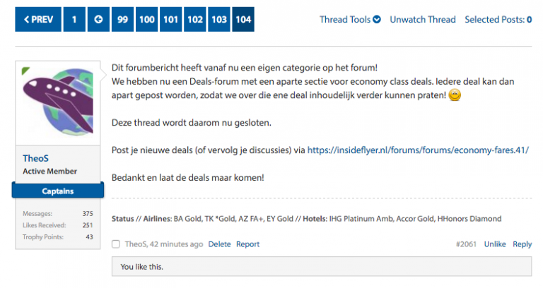Delete the post by TheoS

(219, 244)
